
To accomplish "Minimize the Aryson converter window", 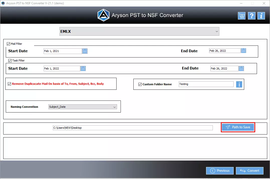I will [x=241, y=3].
